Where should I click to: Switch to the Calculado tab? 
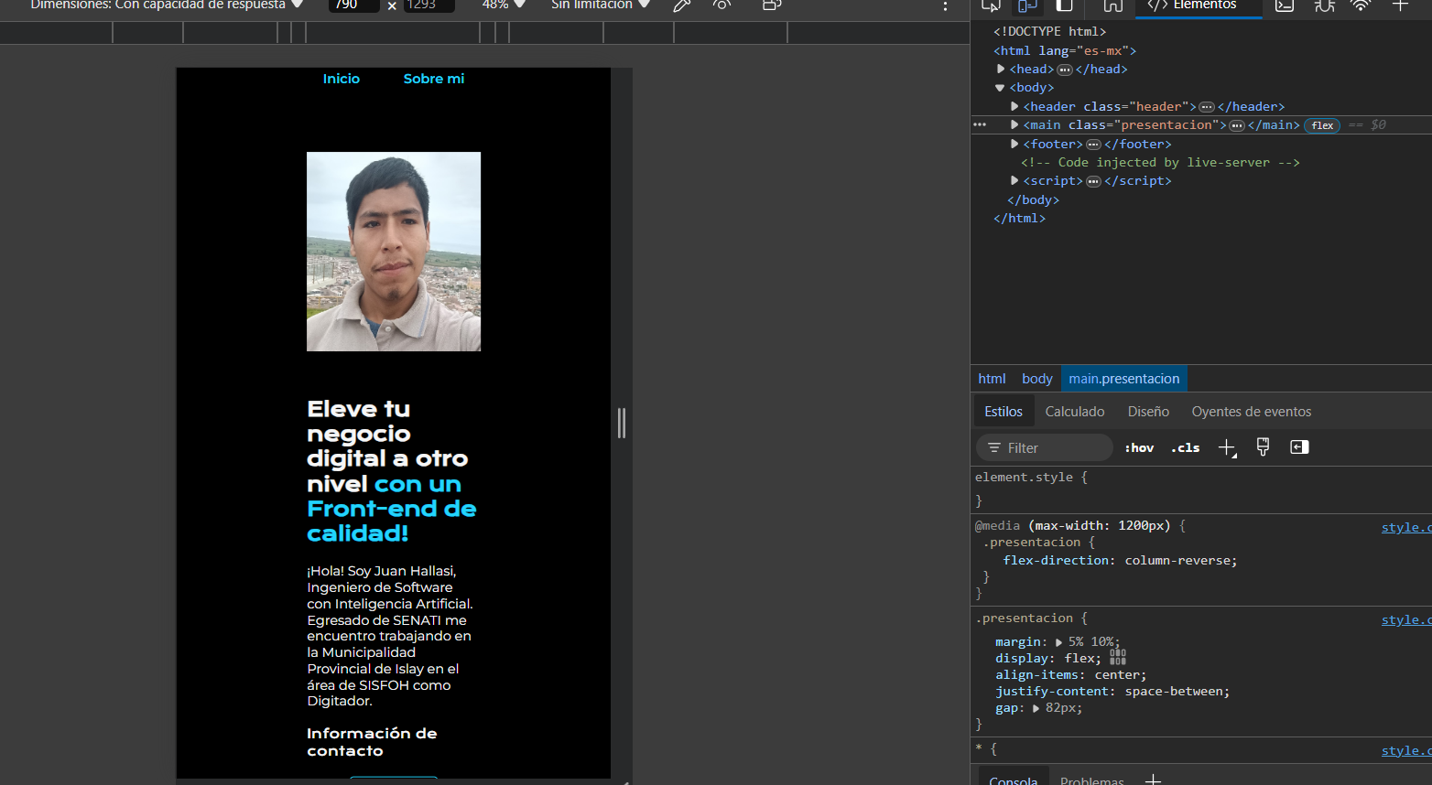click(1075, 412)
